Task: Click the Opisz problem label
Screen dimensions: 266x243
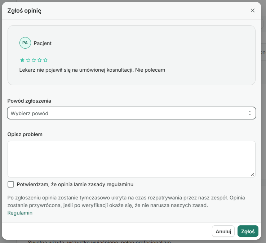Action: click(x=25, y=134)
